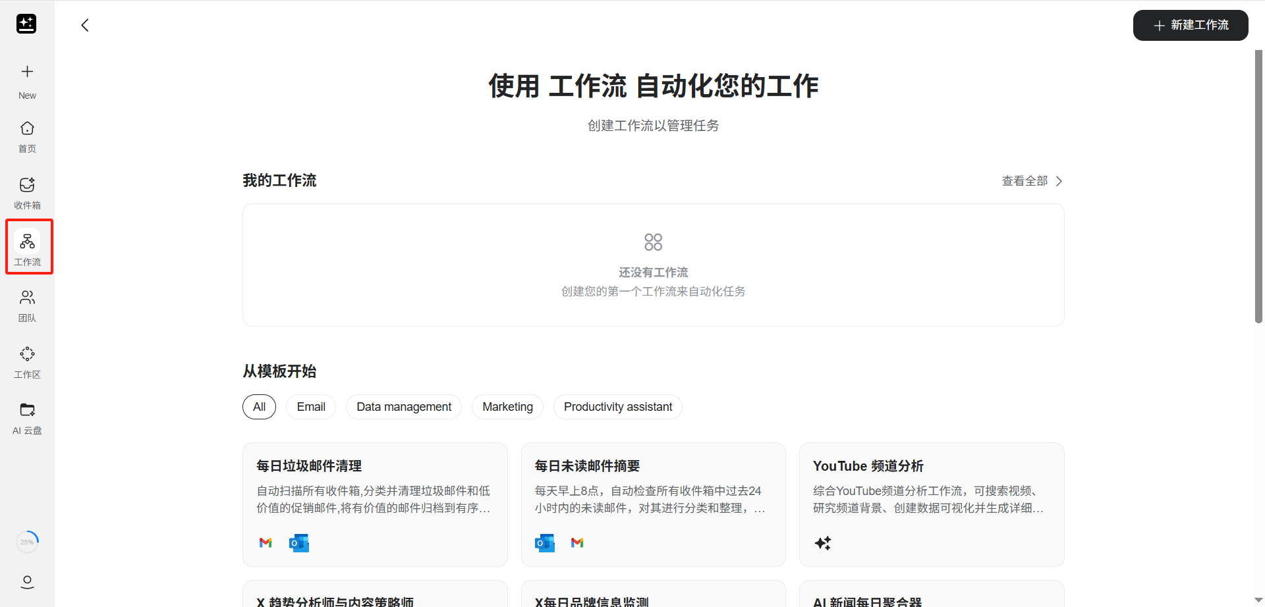Open the 收件箱 inbox
This screenshot has height=607, width=1265.
coord(27,193)
